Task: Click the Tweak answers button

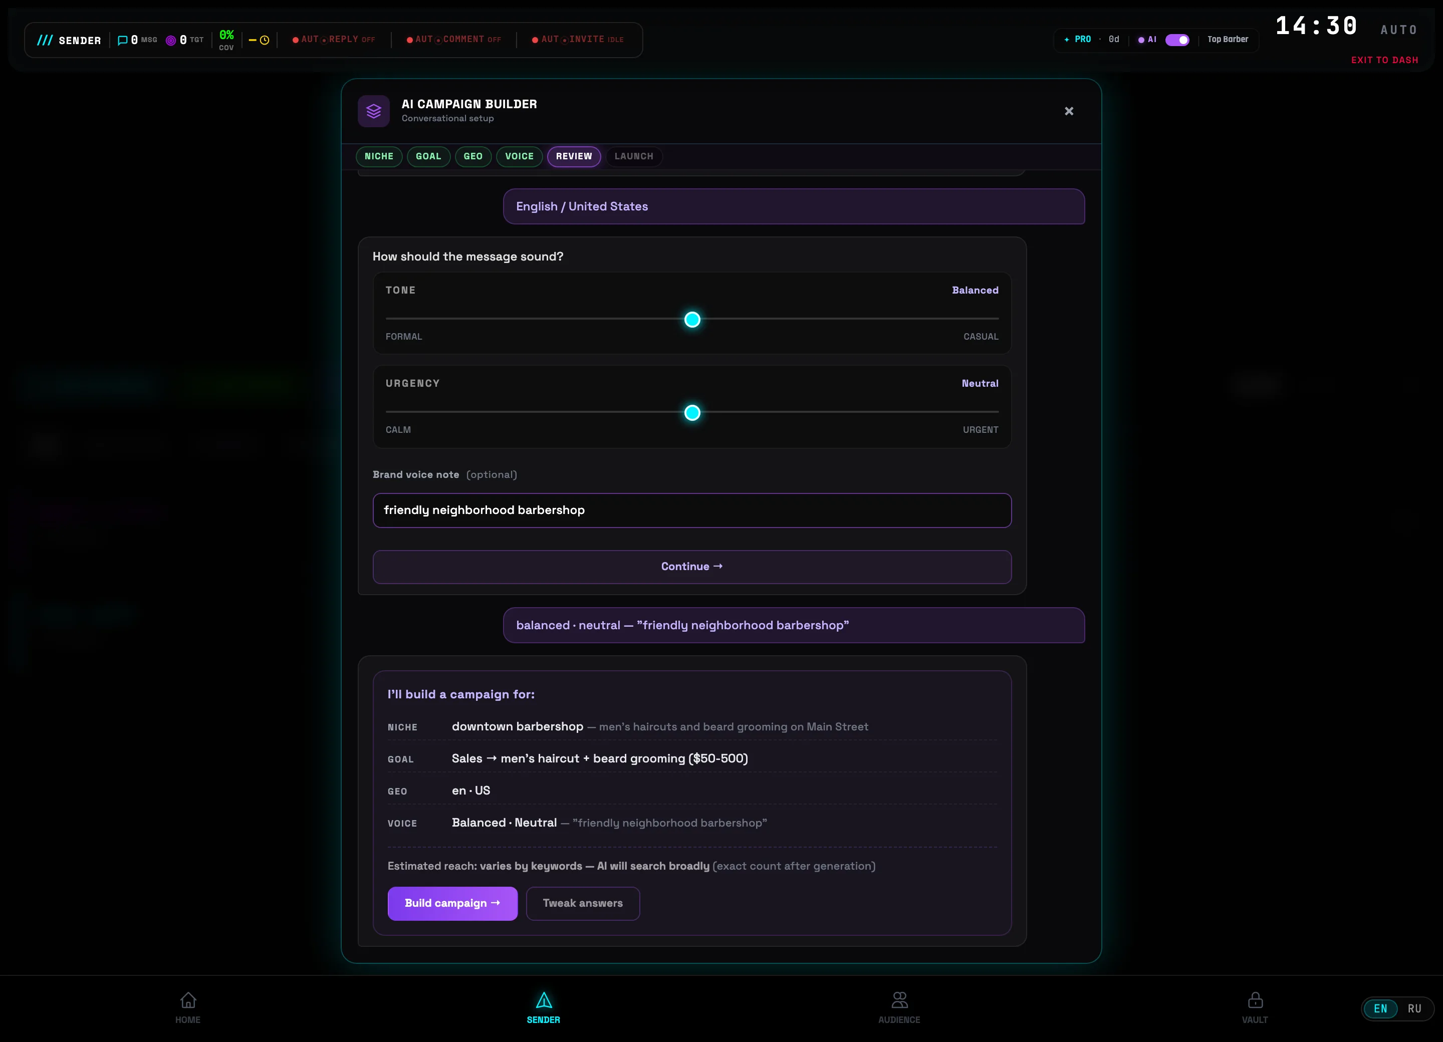Action: (583, 903)
